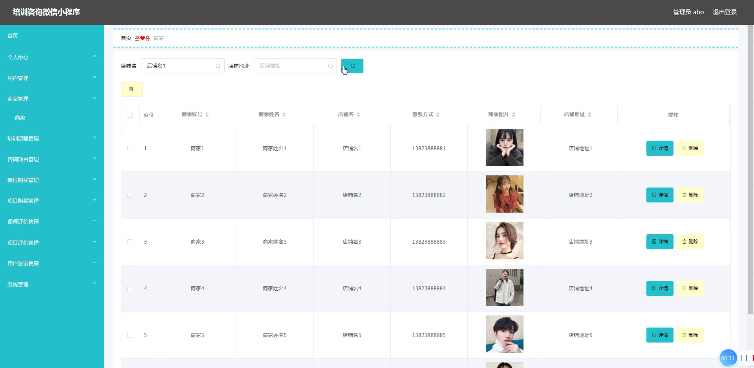Expand 项目购买管理 menu
This screenshot has height=368, width=754.
52,200
